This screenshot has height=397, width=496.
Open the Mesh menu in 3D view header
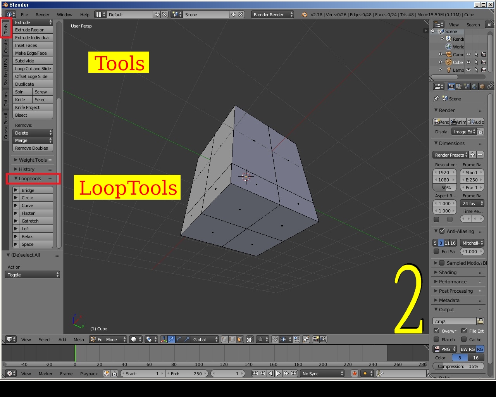[x=79, y=339]
